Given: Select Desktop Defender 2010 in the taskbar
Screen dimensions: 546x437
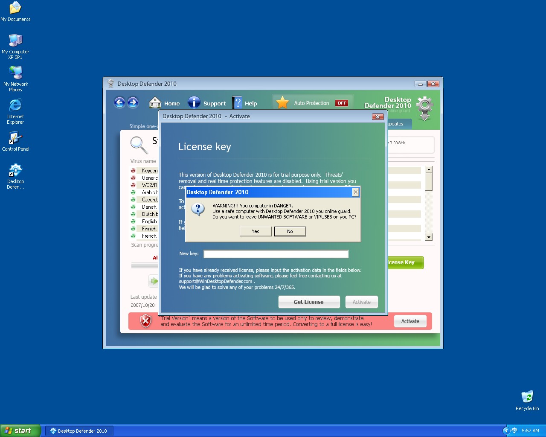Looking at the screenshot, I should click(x=79, y=431).
